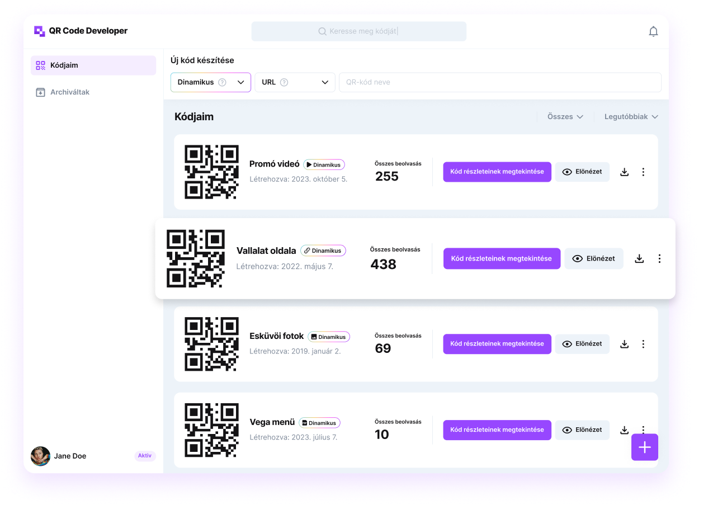This screenshot has width=708, height=505.
Task: Click the date 2023. július 7.
Action: coord(314,437)
